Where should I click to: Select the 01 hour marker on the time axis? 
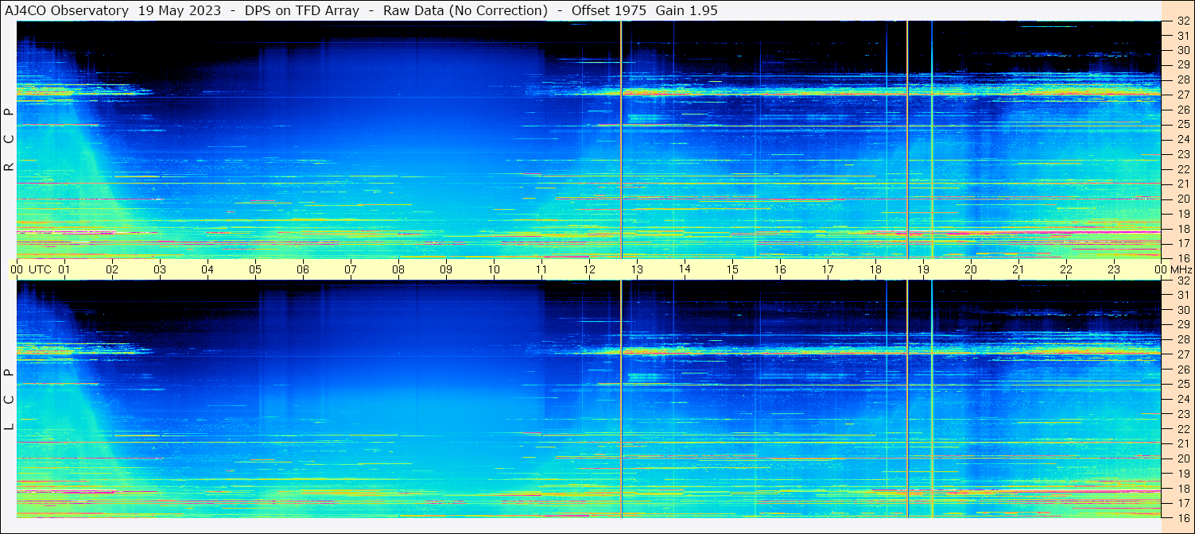click(x=64, y=269)
